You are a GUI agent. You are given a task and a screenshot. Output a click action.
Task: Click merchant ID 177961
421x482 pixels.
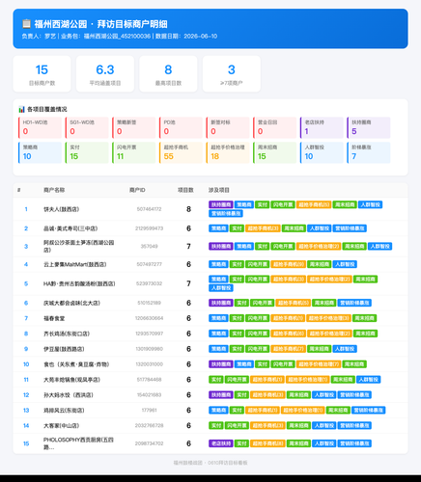(x=149, y=411)
